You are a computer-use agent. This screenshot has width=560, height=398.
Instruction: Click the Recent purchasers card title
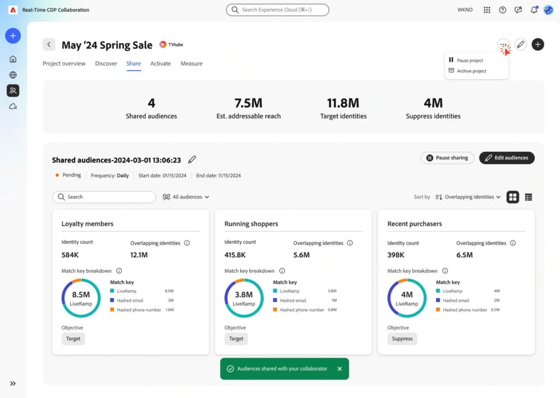point(415,224)
